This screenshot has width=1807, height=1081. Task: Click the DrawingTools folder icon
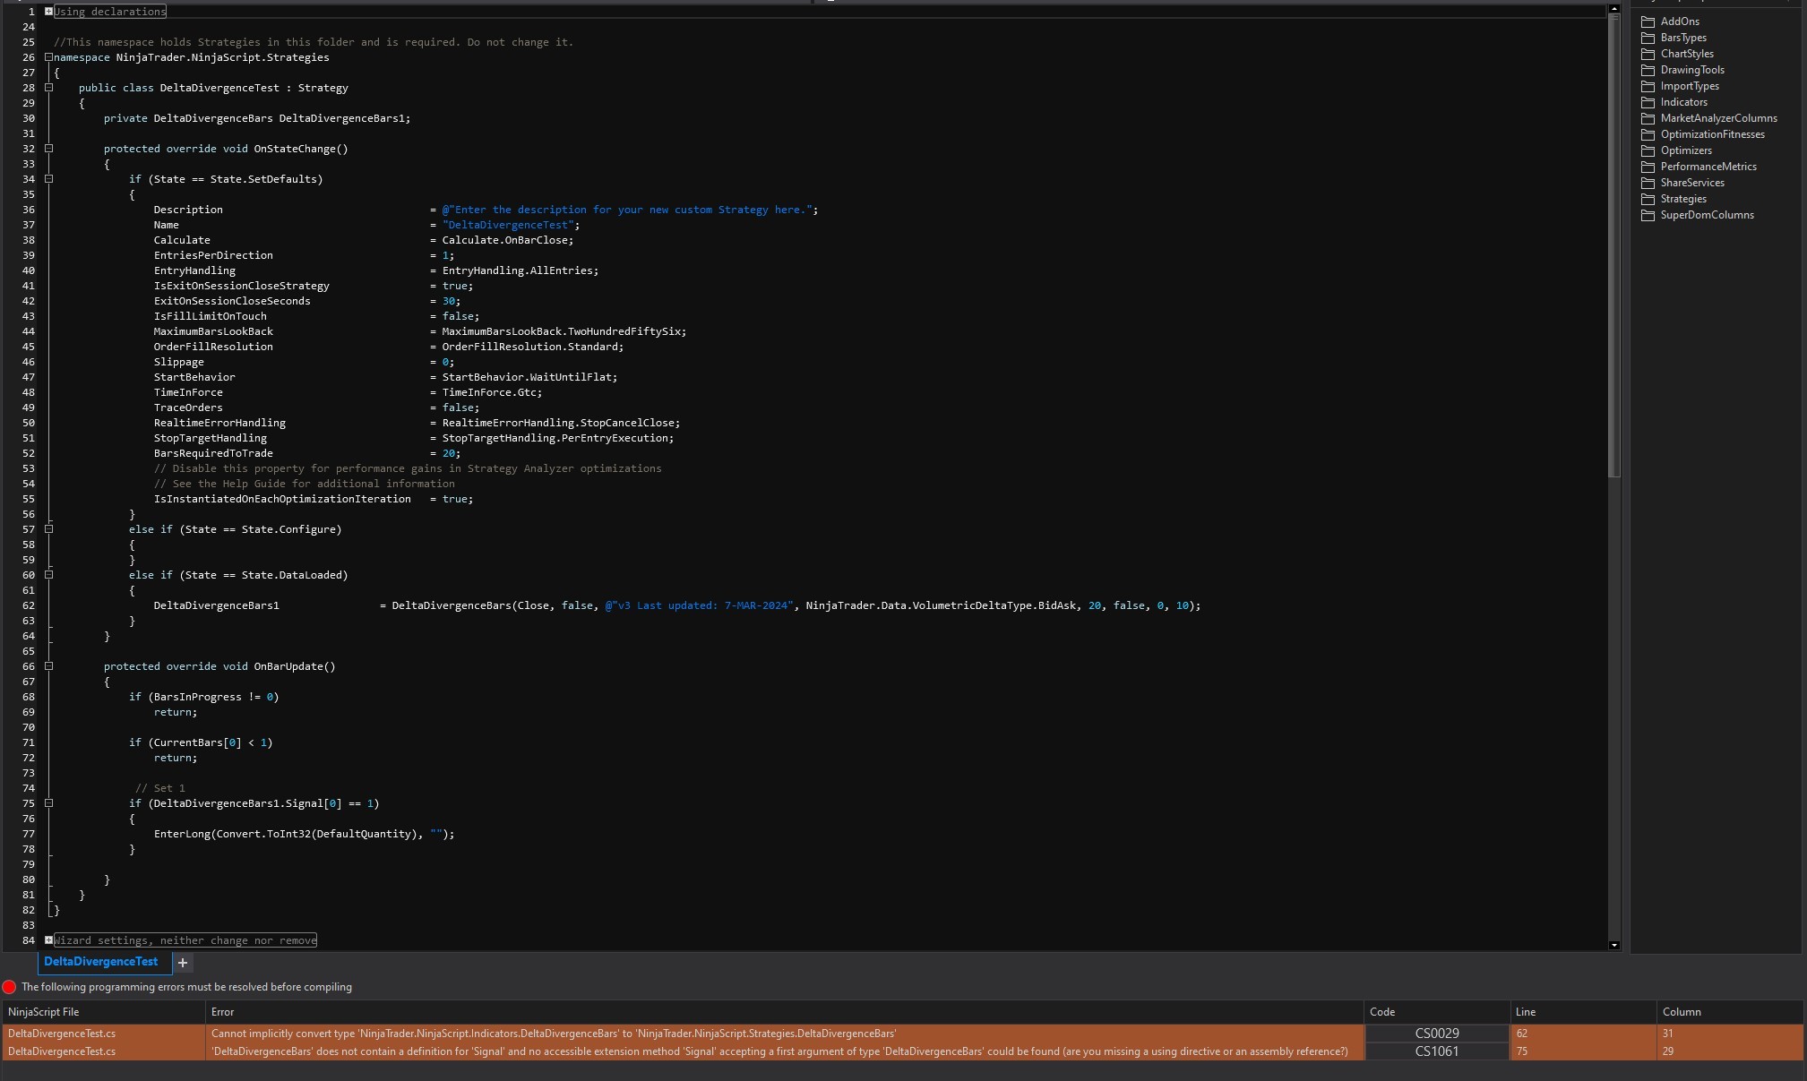(1648, 70)
